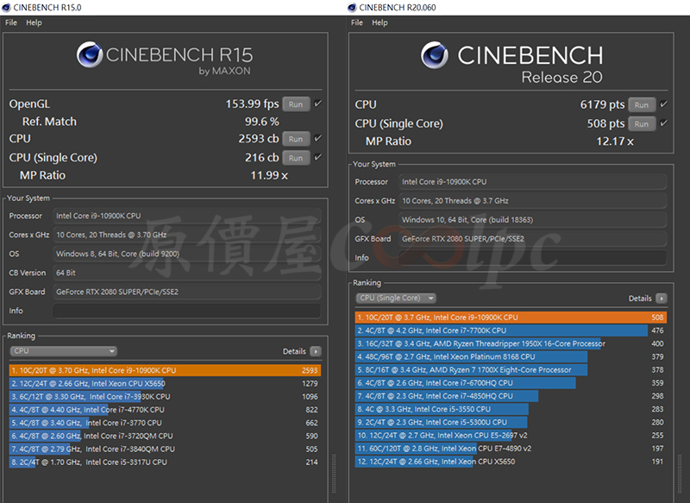Click the Cinebench Release 20 logo sphere
The height and width of the screenshot is (503, 690).
435,55
